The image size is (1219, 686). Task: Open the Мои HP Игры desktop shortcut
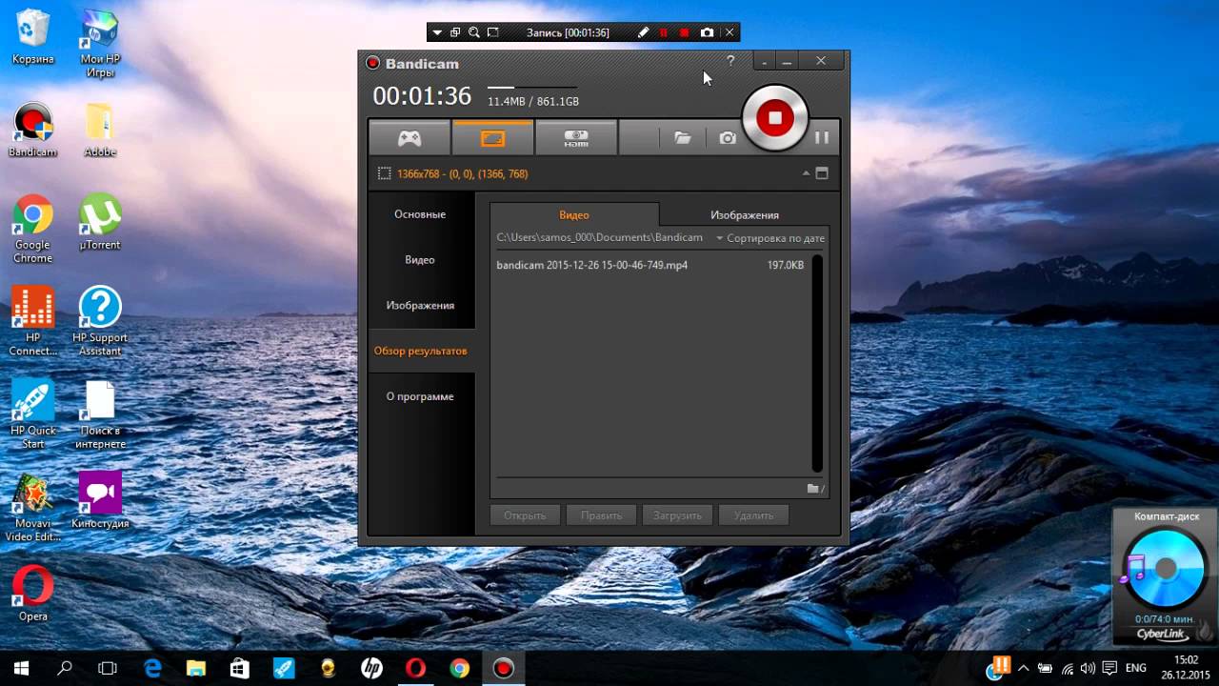tap(100, 44)
